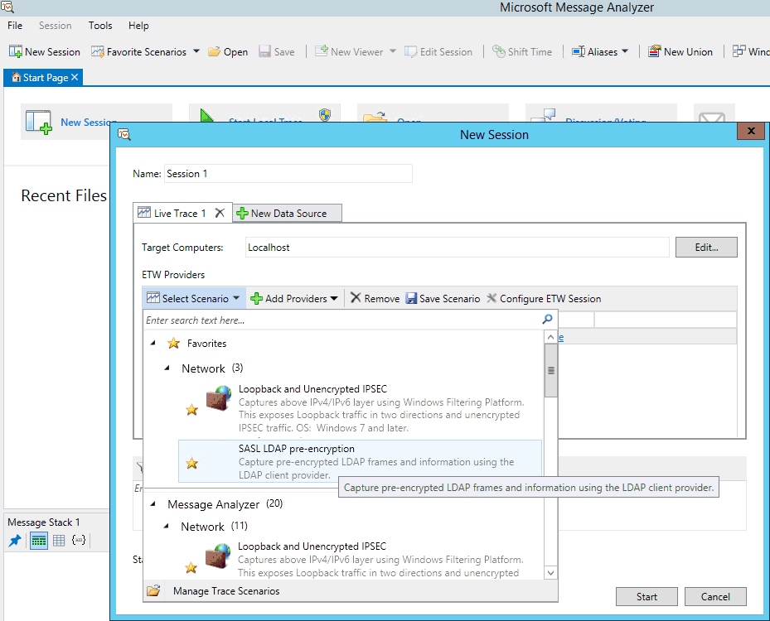Click the session Name input field
Viewport: 770px width, 621px height.
click(288, 174)
